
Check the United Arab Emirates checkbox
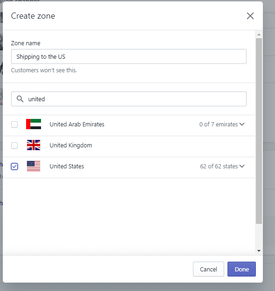coord(14,125)
